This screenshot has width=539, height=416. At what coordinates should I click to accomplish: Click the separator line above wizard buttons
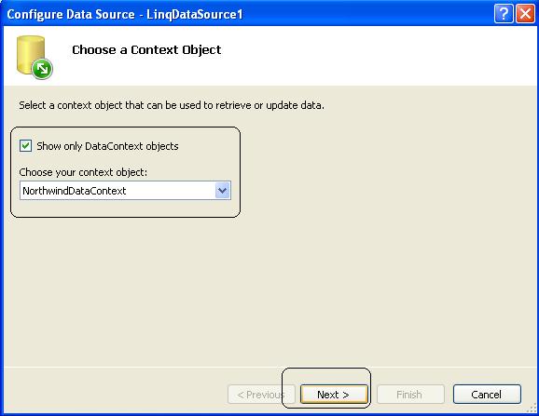pyautogui.click(x=269, y=367)
